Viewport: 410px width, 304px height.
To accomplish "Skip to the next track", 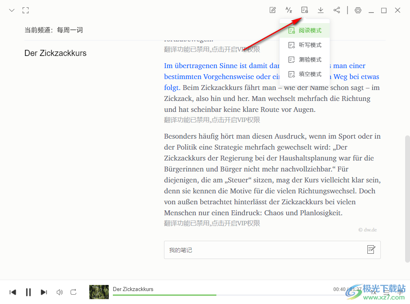I will [x=44, y=292].
